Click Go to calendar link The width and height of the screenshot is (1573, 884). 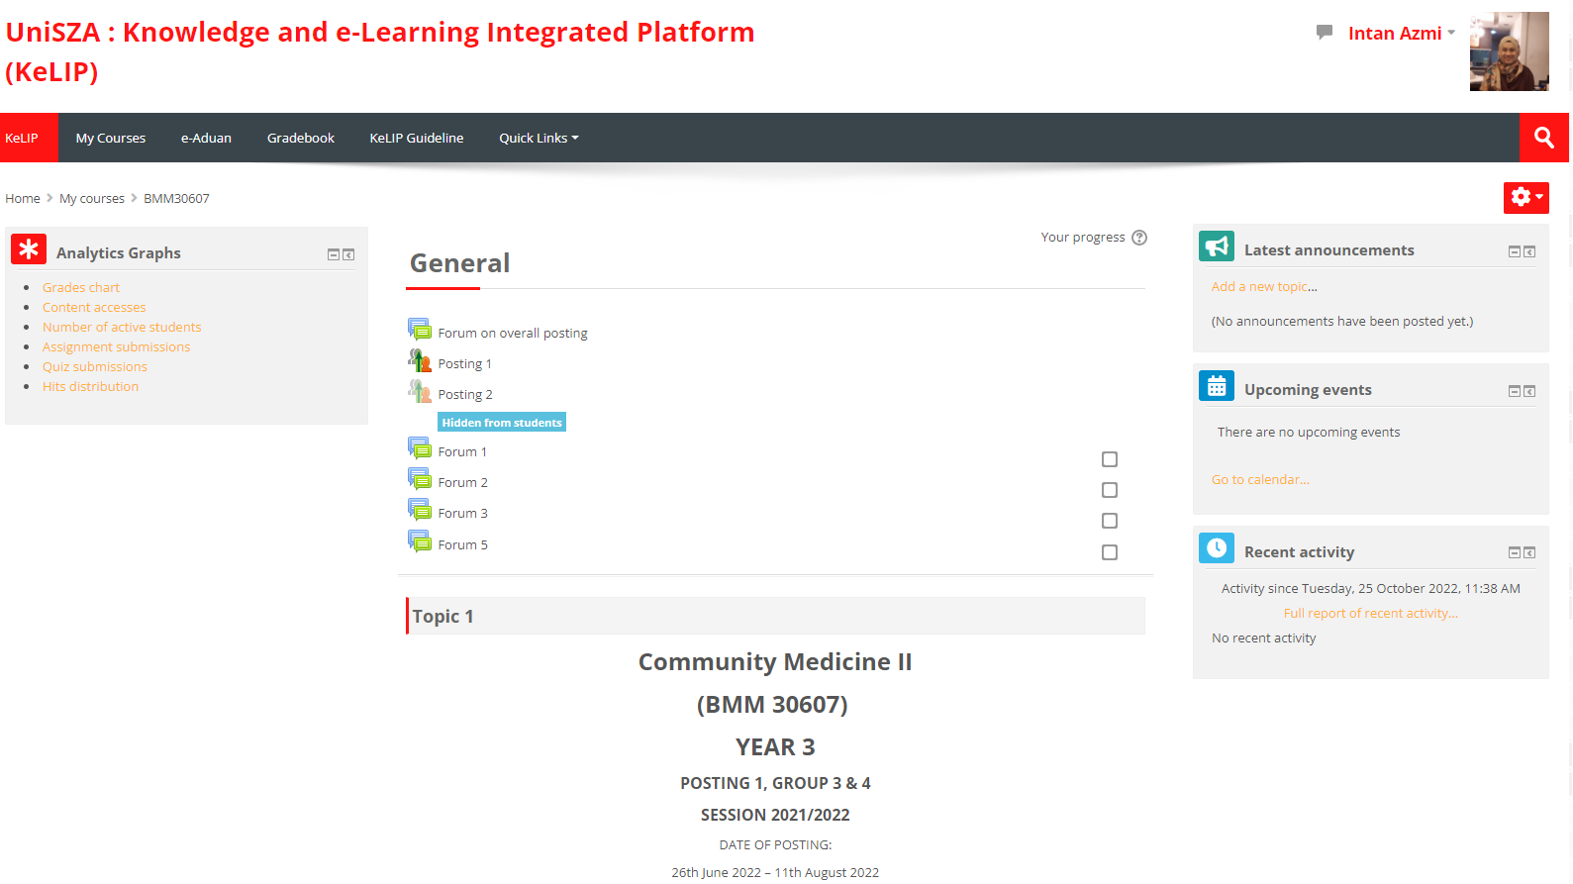click(x=1260, y=479)
